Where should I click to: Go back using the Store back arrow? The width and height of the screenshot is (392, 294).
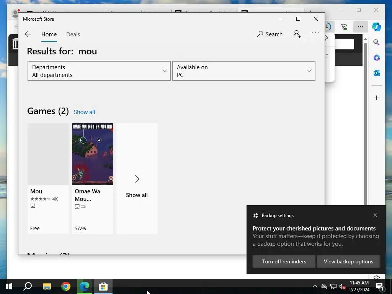pyautogui.click(x=28, y=34)
